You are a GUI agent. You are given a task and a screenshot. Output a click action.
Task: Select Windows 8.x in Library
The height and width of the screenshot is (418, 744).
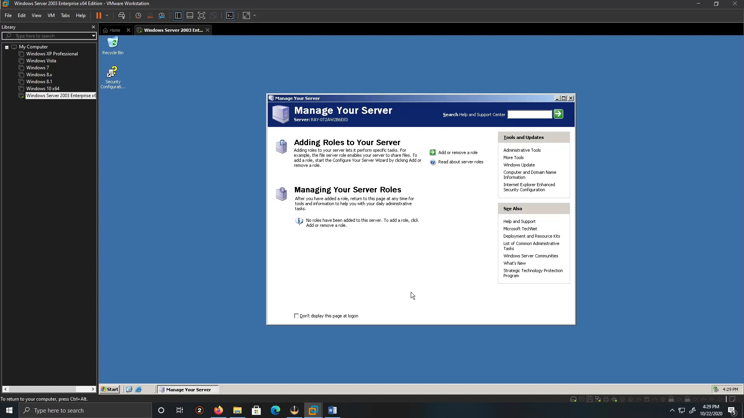click(x=39, y=75)
